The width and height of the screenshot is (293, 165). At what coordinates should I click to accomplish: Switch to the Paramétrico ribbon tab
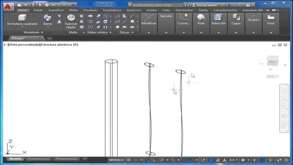pyautogui.click(x=112, y=10)
